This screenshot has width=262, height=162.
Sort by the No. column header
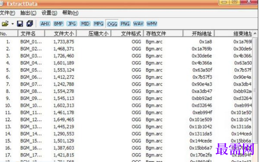pos(9,34)
